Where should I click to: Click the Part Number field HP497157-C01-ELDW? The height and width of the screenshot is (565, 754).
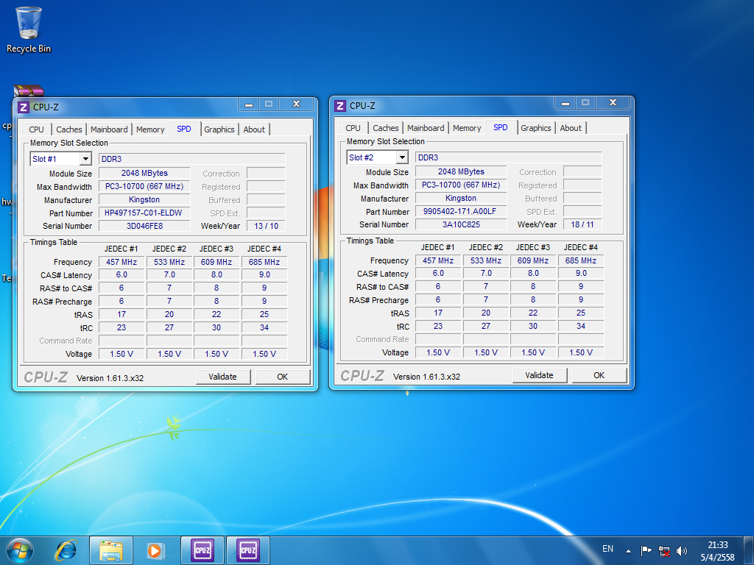pyautogui.click(x=144, y=213)
